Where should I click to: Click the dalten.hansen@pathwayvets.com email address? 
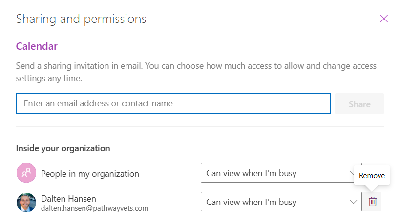tap(94, 208)
